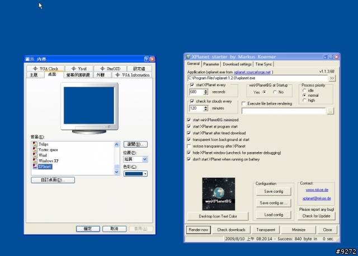Screen dimensions: 358x256
Task: Set process priority to idle
Action: (x=304, y=91)
